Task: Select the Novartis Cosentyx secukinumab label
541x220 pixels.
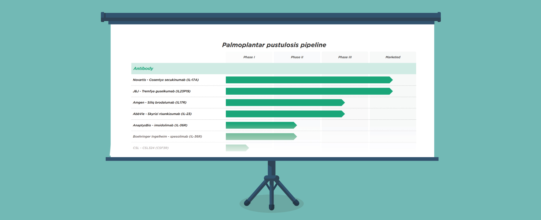Action: (x=166, y=80)
